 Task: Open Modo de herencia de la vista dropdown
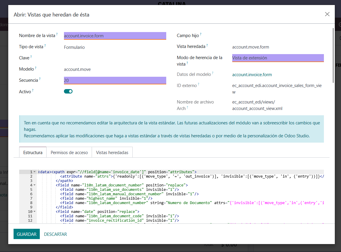[x=278, y=58]
